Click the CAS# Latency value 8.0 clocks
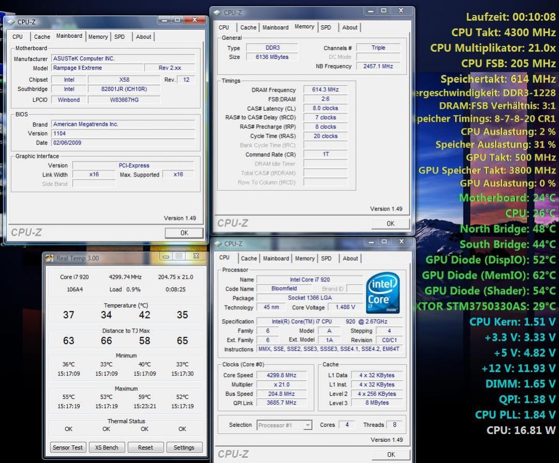This screenshot has height=463, width=559. pyautogui.click(x=326, y=108)
